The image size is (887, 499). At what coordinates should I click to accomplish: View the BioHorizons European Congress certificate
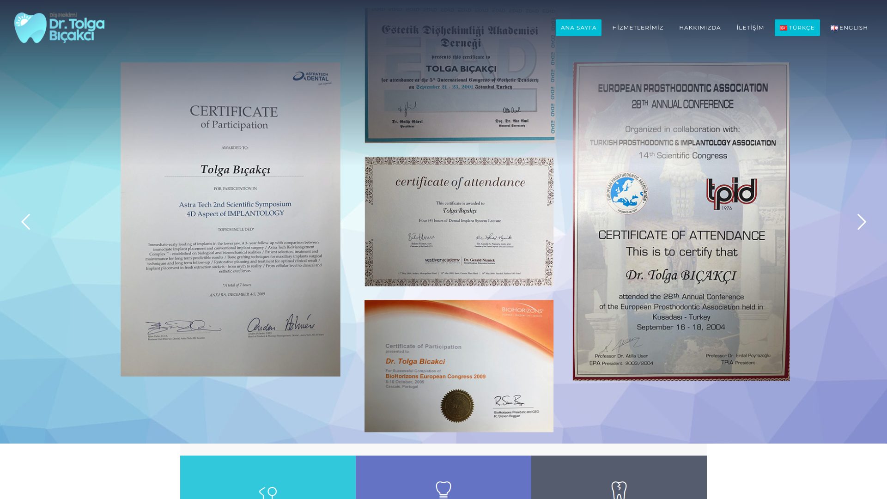pos(459,366)
